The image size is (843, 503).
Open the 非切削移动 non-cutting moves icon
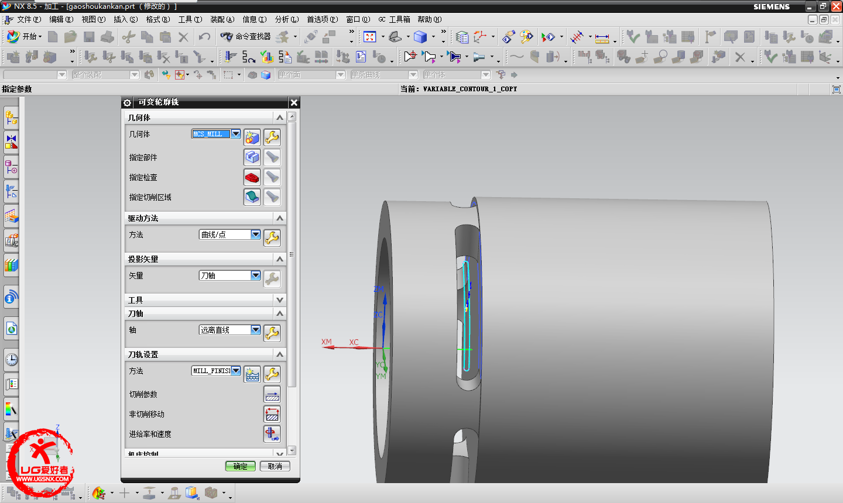[x=272, y=414]
